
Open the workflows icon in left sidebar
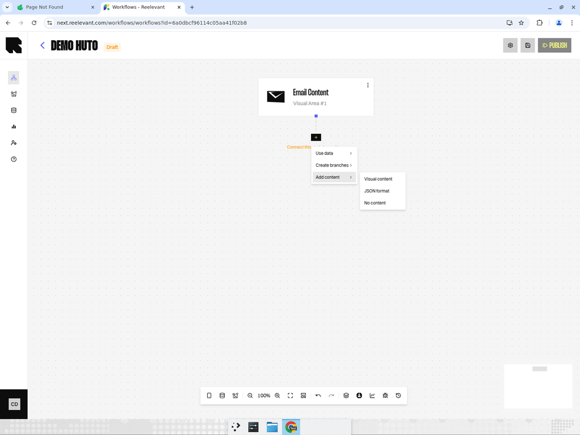click(14, 78)
